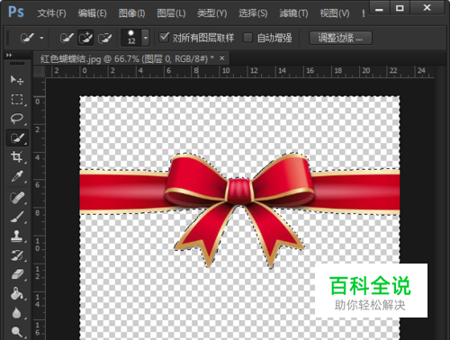Open tool preset dropdown arrow
450x340 pixels.
(x=41, y=38)
